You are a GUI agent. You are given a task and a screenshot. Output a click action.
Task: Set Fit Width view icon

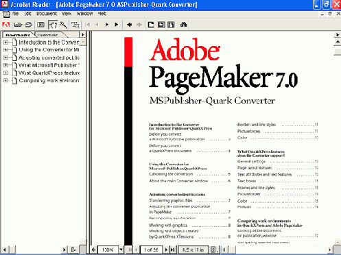point(171,25)
